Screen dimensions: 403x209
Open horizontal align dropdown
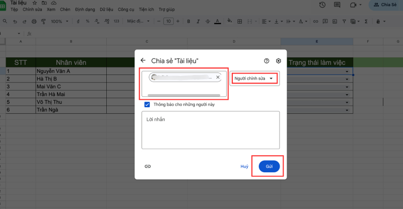click(x=266, y=22)
